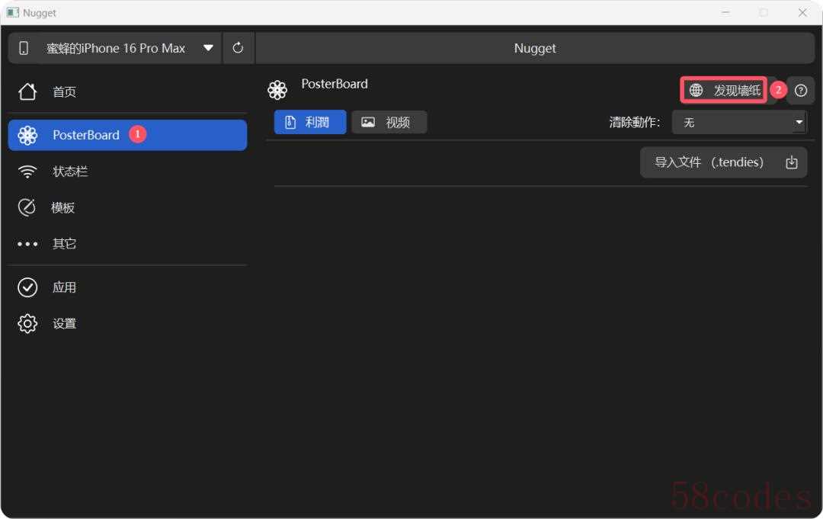Click the 模板 sidebar icon
The width and height of the screenshot is (823, 519).
pyautogui.click(x=27, y=208)
